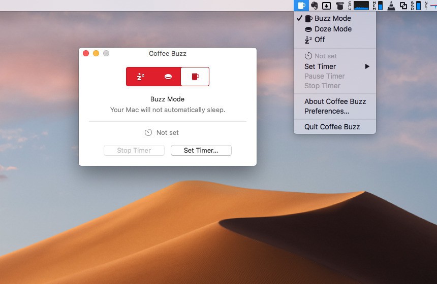
Task: Click the Coffee Buzz window title
Action: point(168,53)
